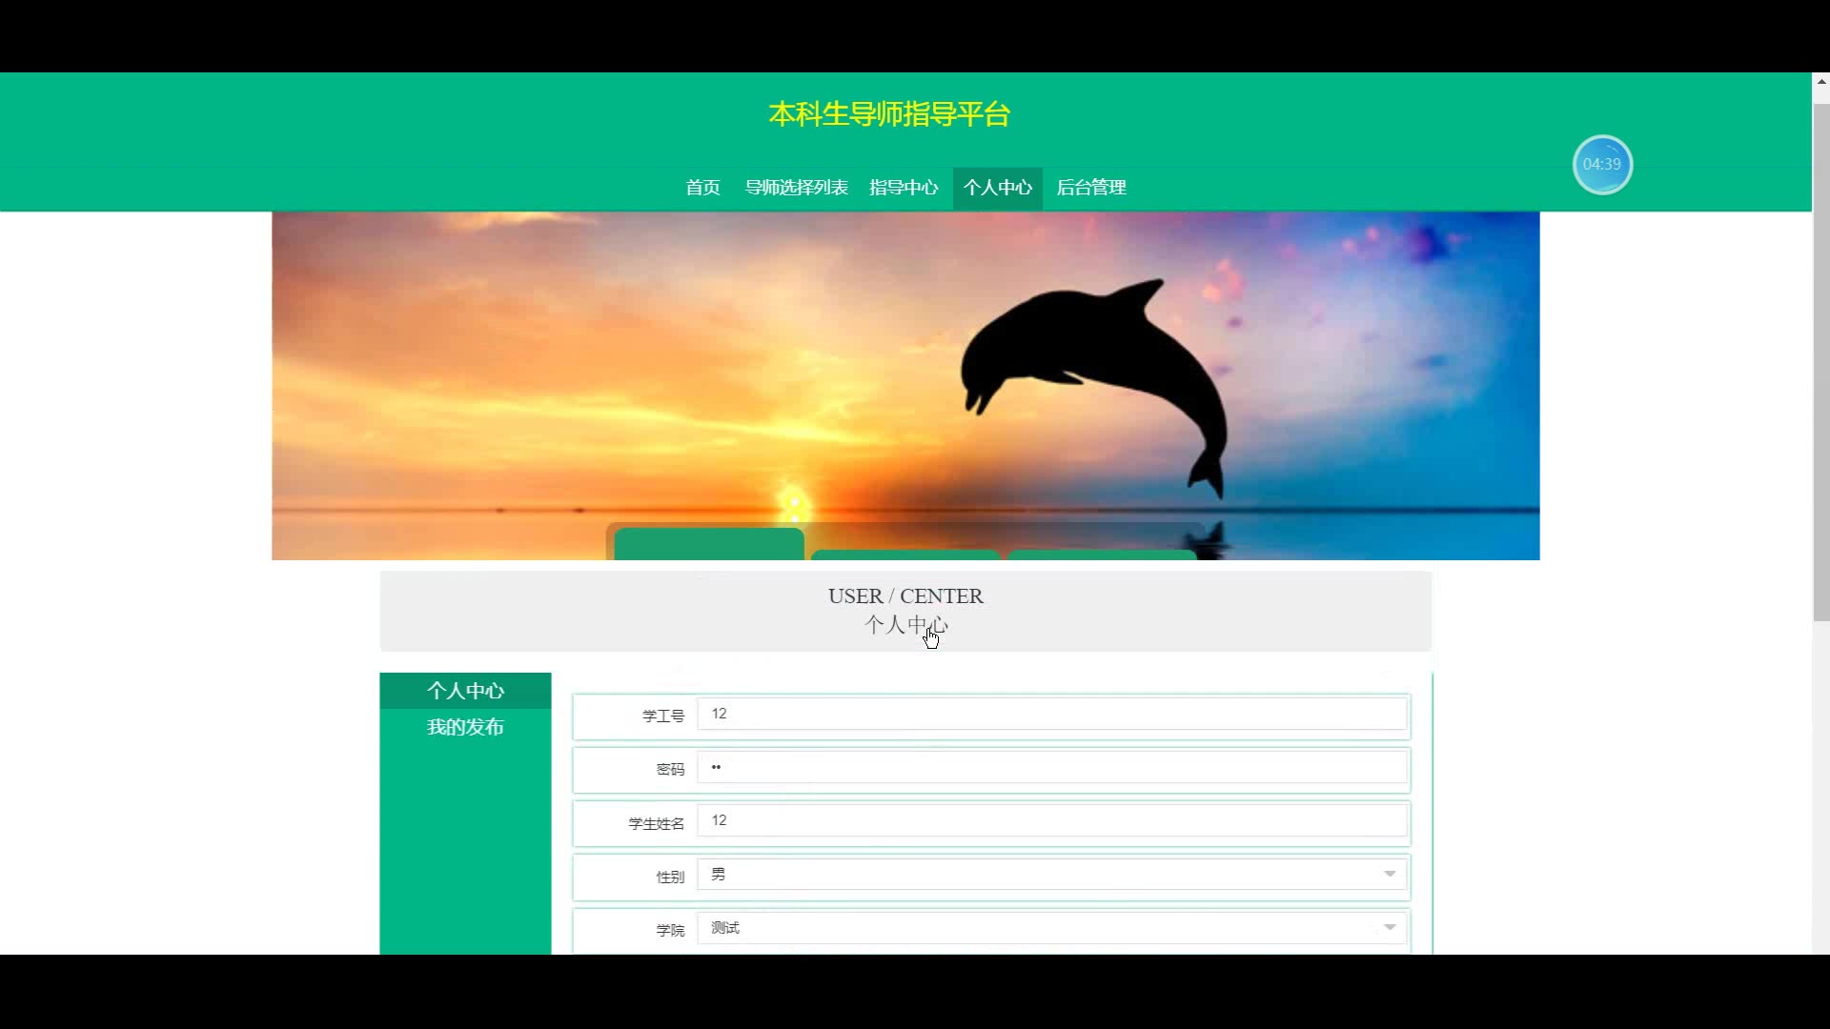Click into the 学生姓名 name field
Image resolution: width=1830 pixels, height=1029 pixels.
pyautogui.click(x=1051, y=820)
